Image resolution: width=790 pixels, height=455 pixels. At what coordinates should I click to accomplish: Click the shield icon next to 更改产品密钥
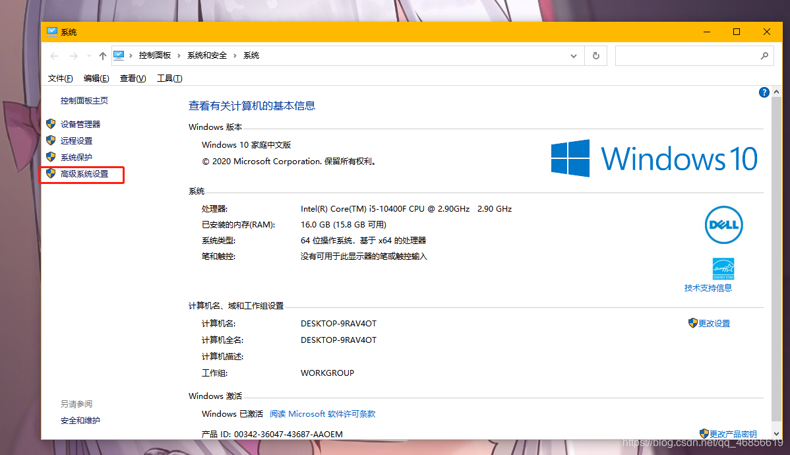tap(704, 433)
